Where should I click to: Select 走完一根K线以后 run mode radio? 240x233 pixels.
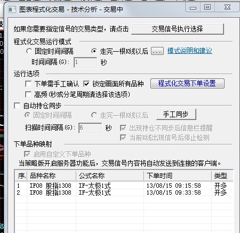pyautogui.click(x=94, y=51)
